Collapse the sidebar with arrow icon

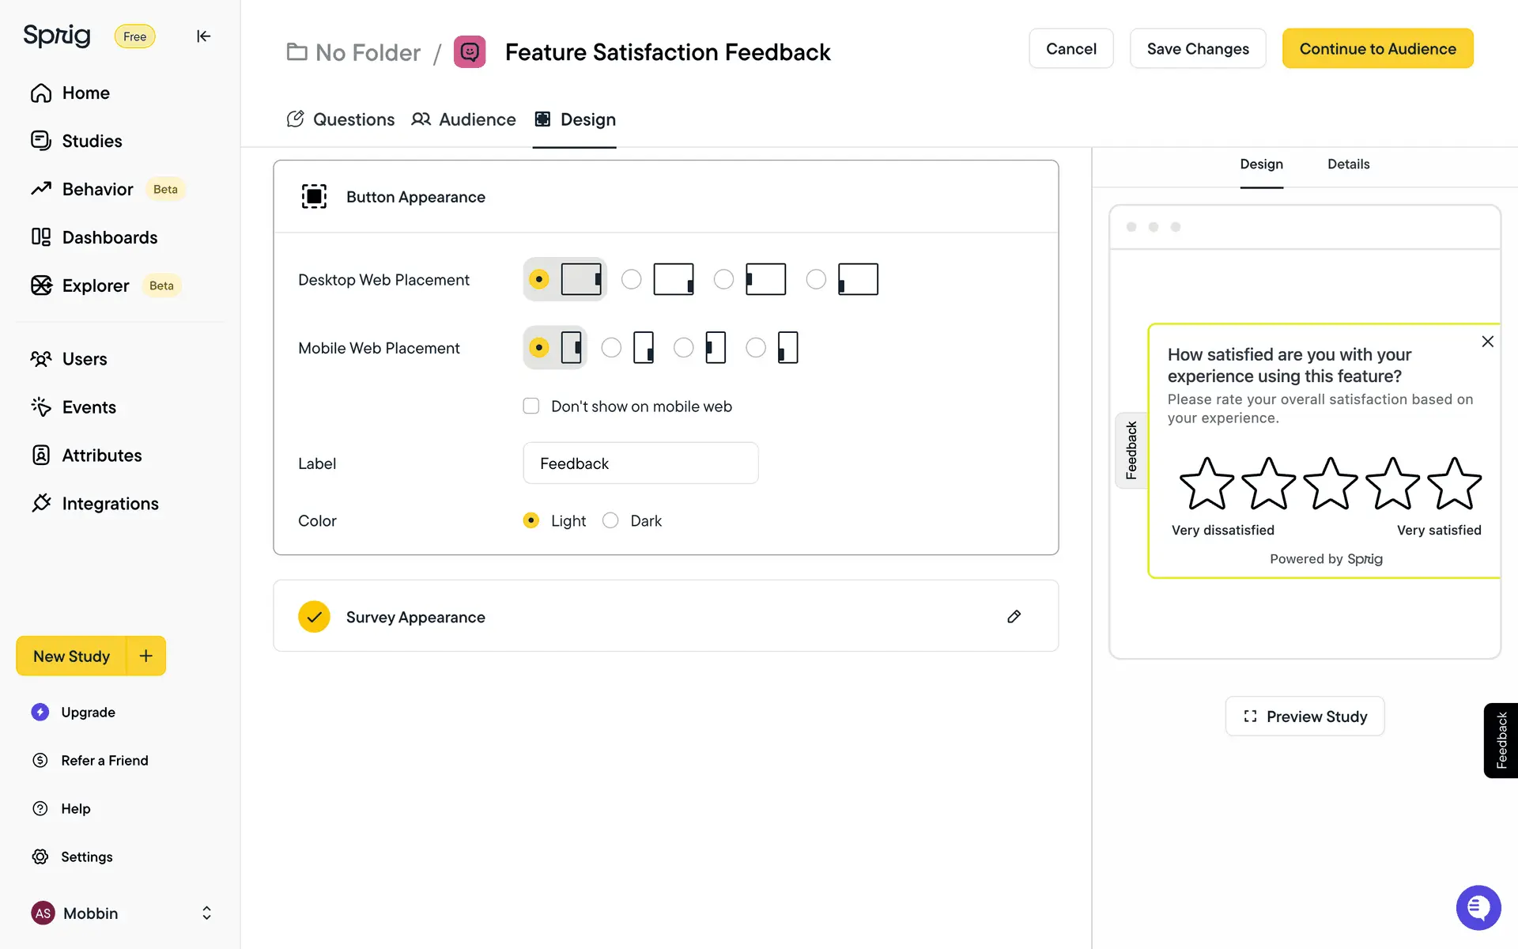(203, 36)
